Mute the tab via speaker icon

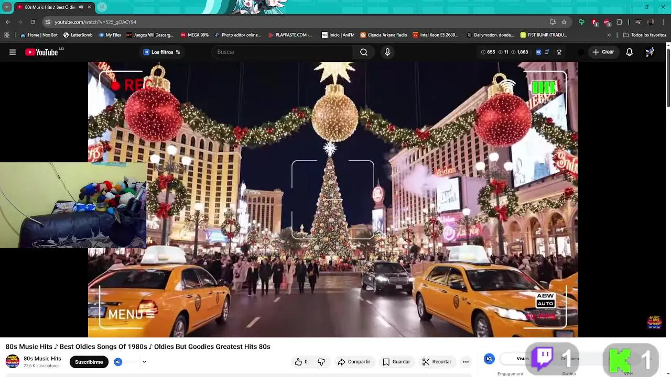tap(81, 7)
